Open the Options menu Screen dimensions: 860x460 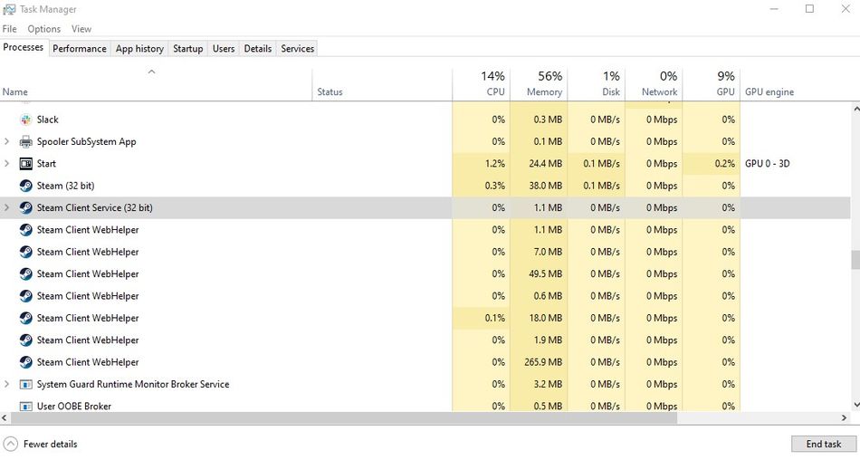click(43, 29)
